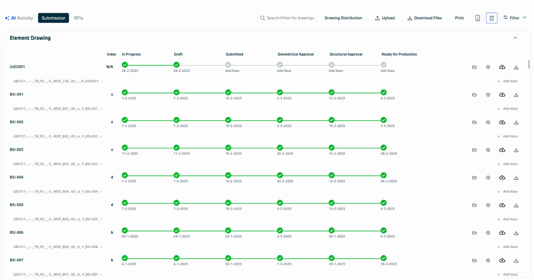View history for BSI-004 drawing
The image size is (534, 280).
point(488,178)
